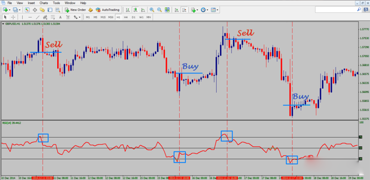Toggle the AutoTrading button

pyautogui.click(x=108, y=10)
